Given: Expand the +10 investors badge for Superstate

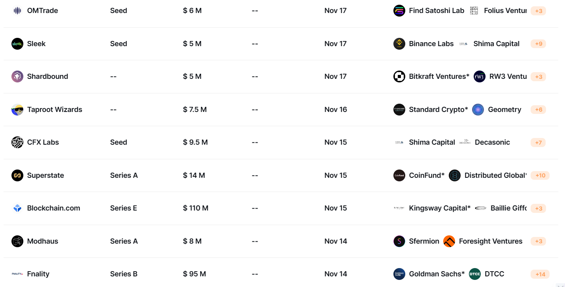Looking at the screenshot, I should tap(540, 175).
